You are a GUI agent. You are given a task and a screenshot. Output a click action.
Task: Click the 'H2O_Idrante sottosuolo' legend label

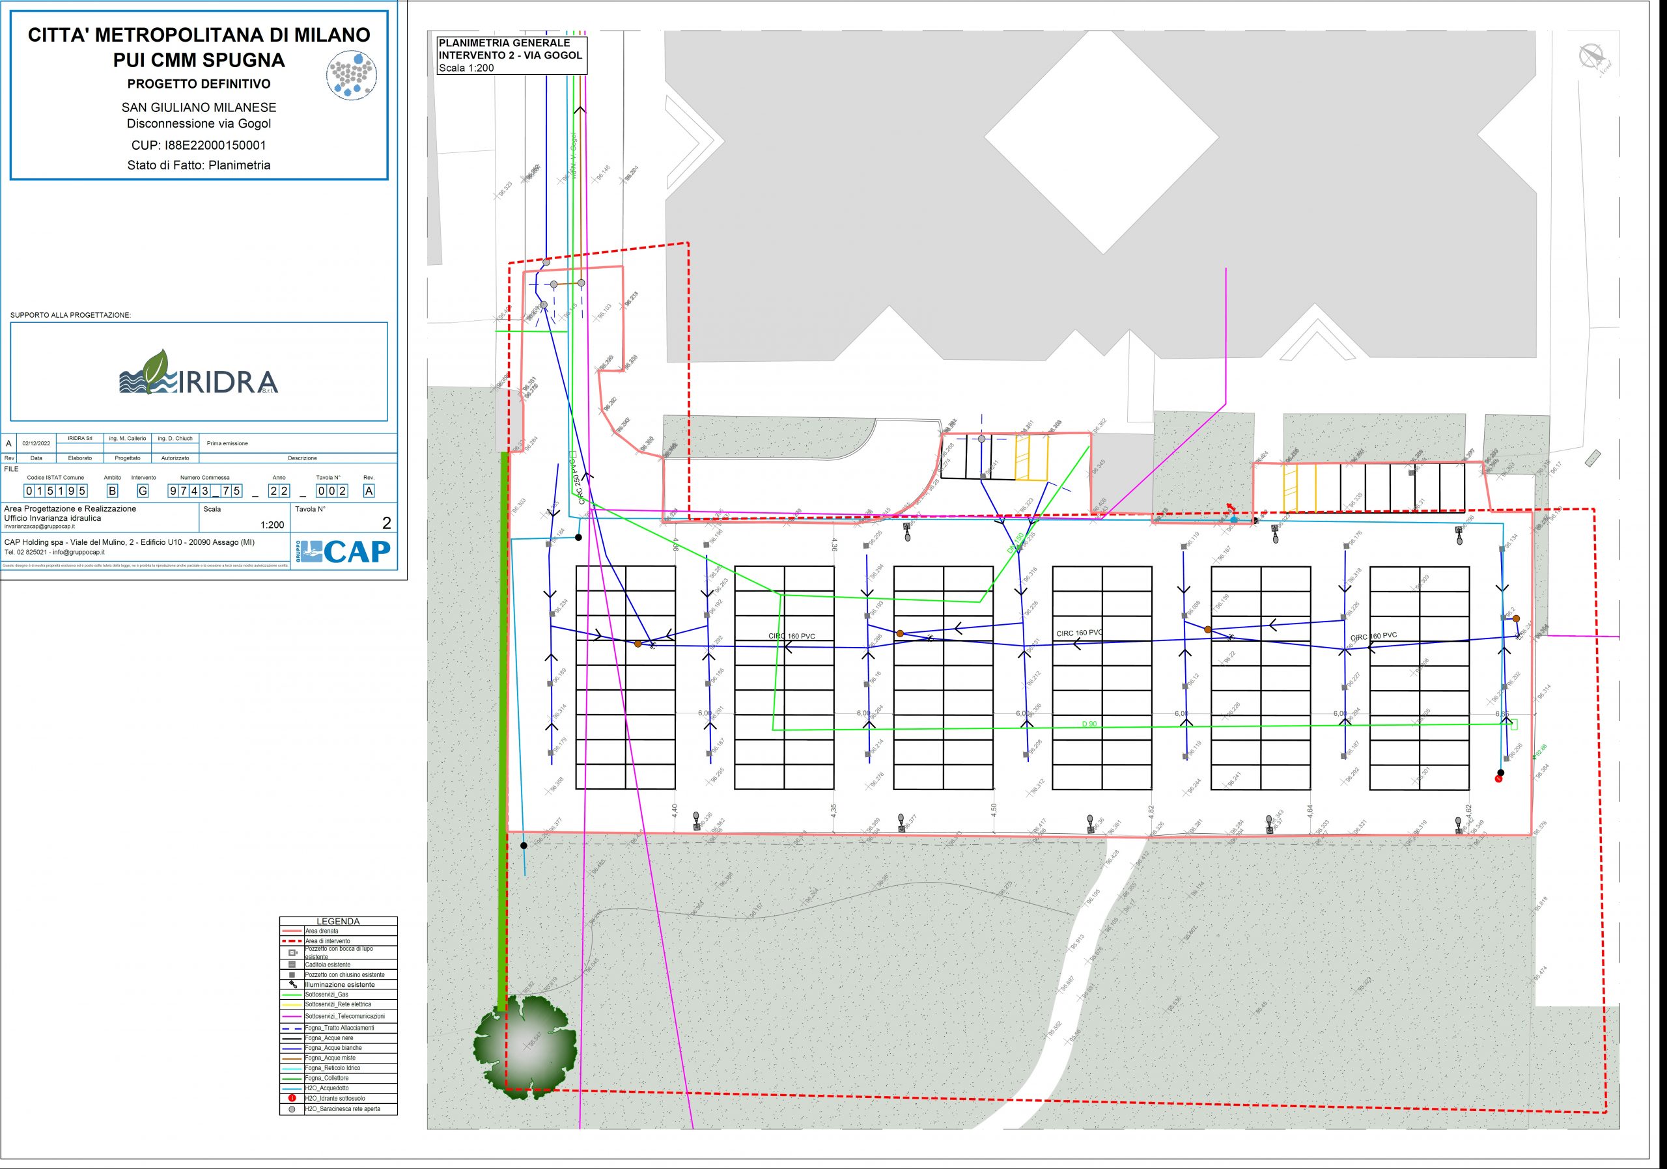click(335, 1099)
